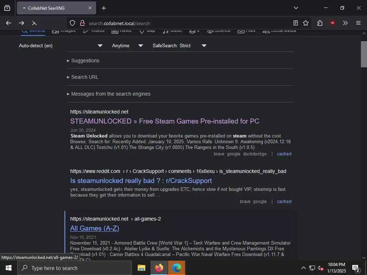Go back one page
Image resolution: width=367 pixels, height=275 pixels.
pyautogui.click(x=9, y=23)
